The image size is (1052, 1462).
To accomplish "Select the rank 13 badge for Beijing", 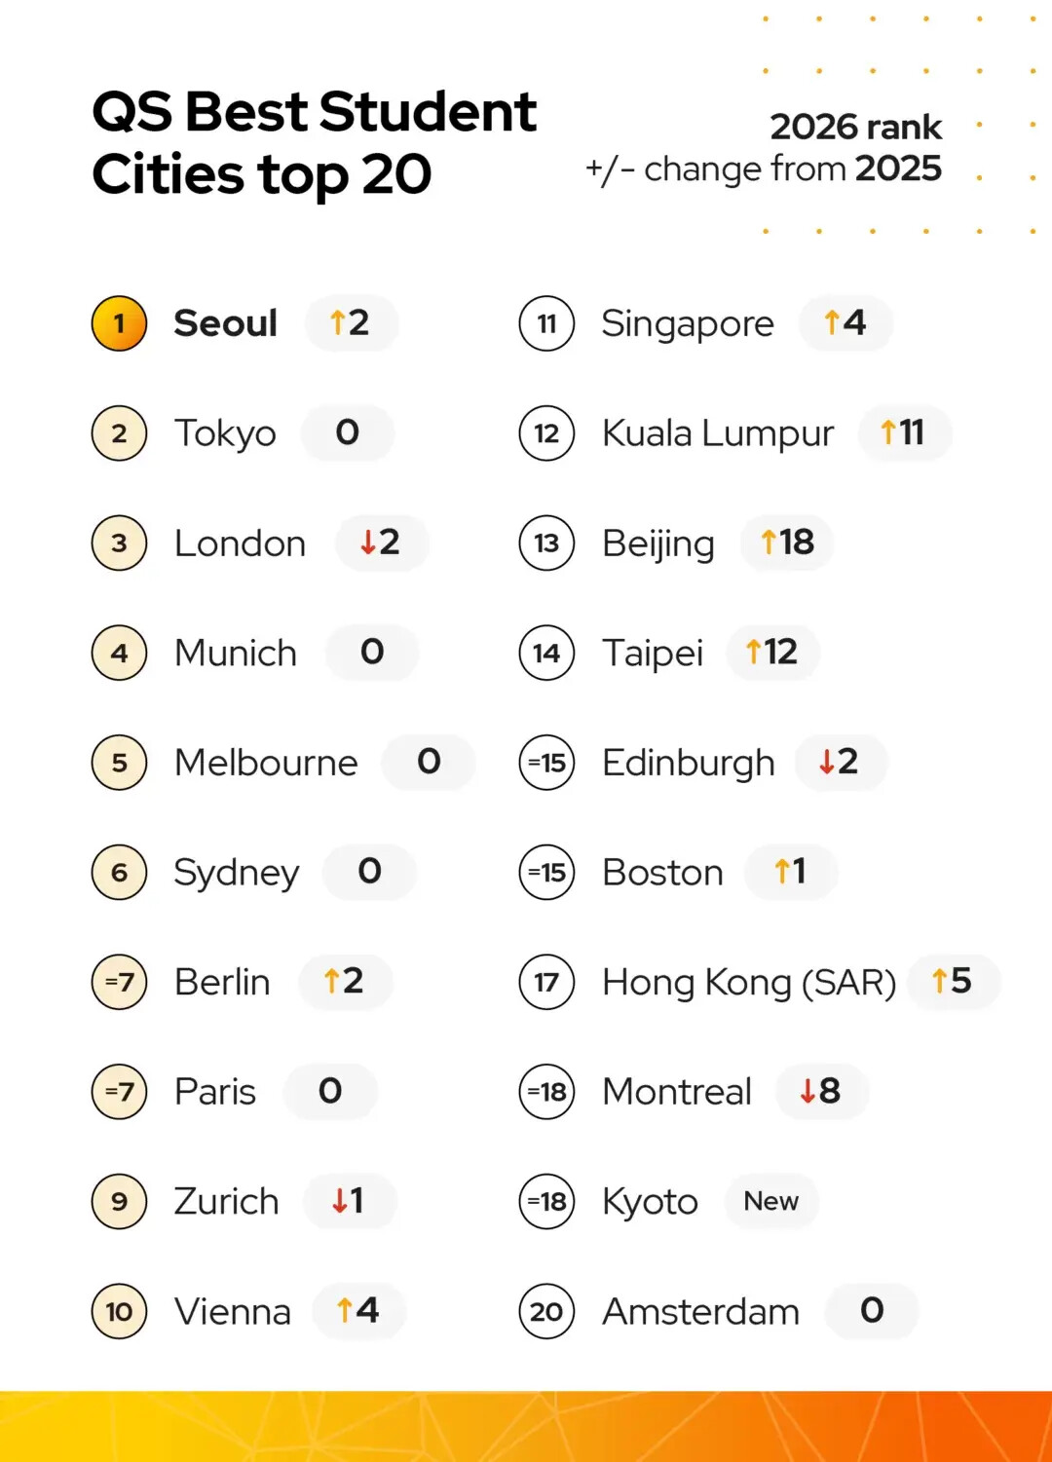I will click(546, 543).
